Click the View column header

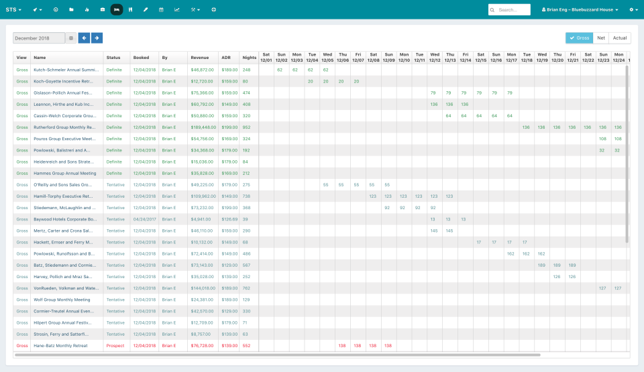click(21, 58)
